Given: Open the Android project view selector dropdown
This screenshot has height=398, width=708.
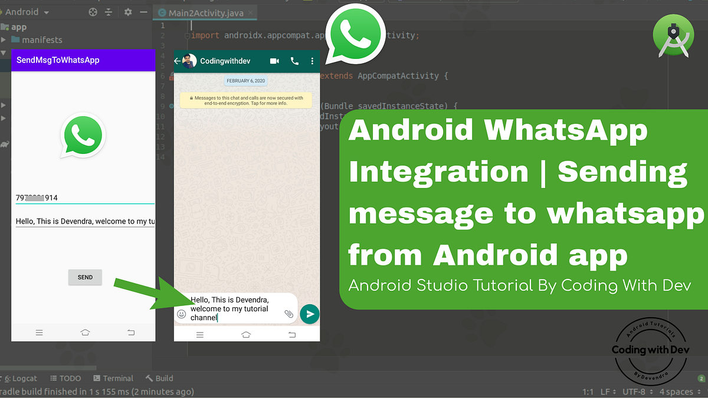Looking at the screenshot, I should (x=27, y=11).
